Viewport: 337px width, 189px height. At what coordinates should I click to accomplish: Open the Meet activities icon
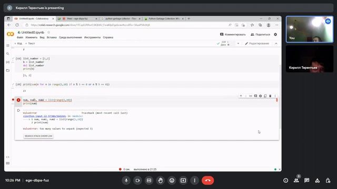pyautogui.click(x=317, y=181)
